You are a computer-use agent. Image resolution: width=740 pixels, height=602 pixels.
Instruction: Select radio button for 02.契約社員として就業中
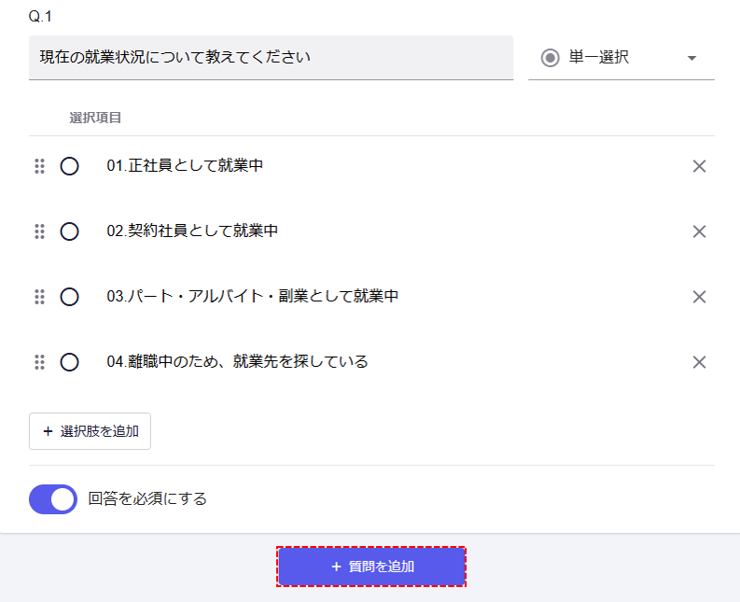[x=69, y=231]
